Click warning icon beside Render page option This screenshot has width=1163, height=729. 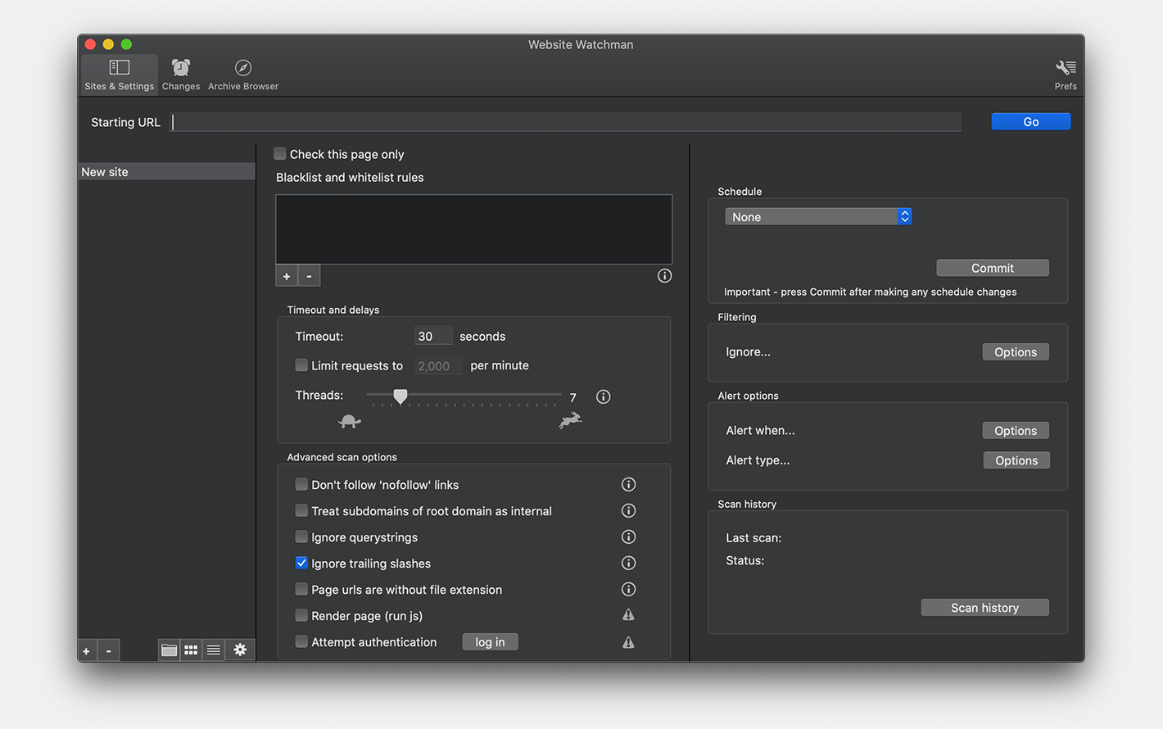(x=628, y=615)
